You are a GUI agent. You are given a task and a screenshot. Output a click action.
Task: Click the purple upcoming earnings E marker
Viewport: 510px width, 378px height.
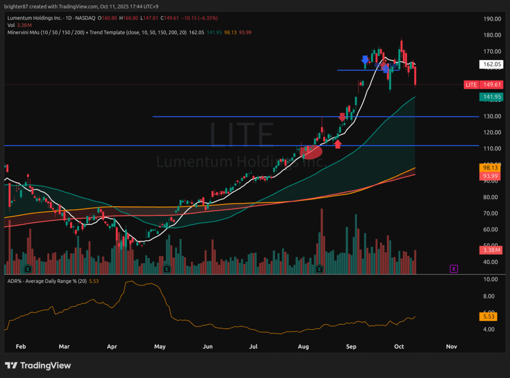click(453, 269)
